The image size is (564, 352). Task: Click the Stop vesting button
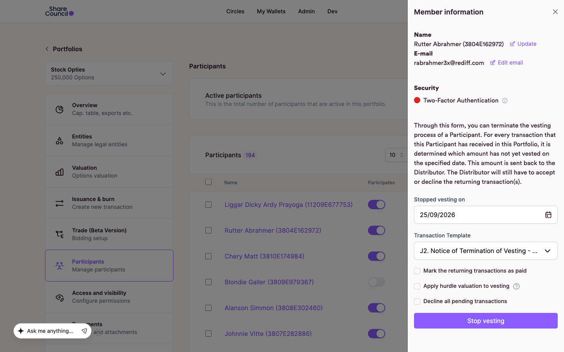486,321
